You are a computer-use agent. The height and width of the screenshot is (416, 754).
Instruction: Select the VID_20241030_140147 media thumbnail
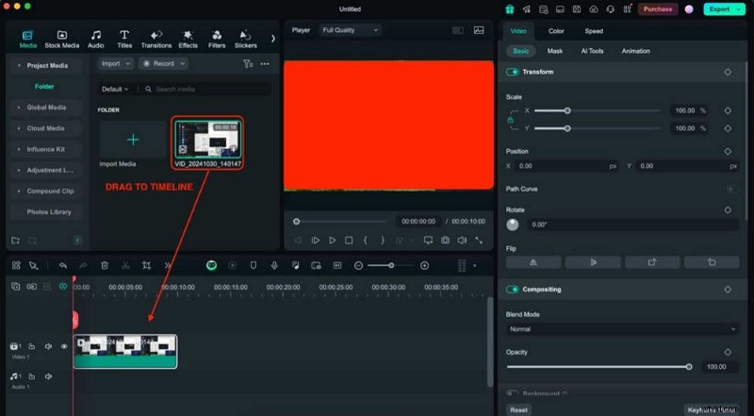(207, 140)
